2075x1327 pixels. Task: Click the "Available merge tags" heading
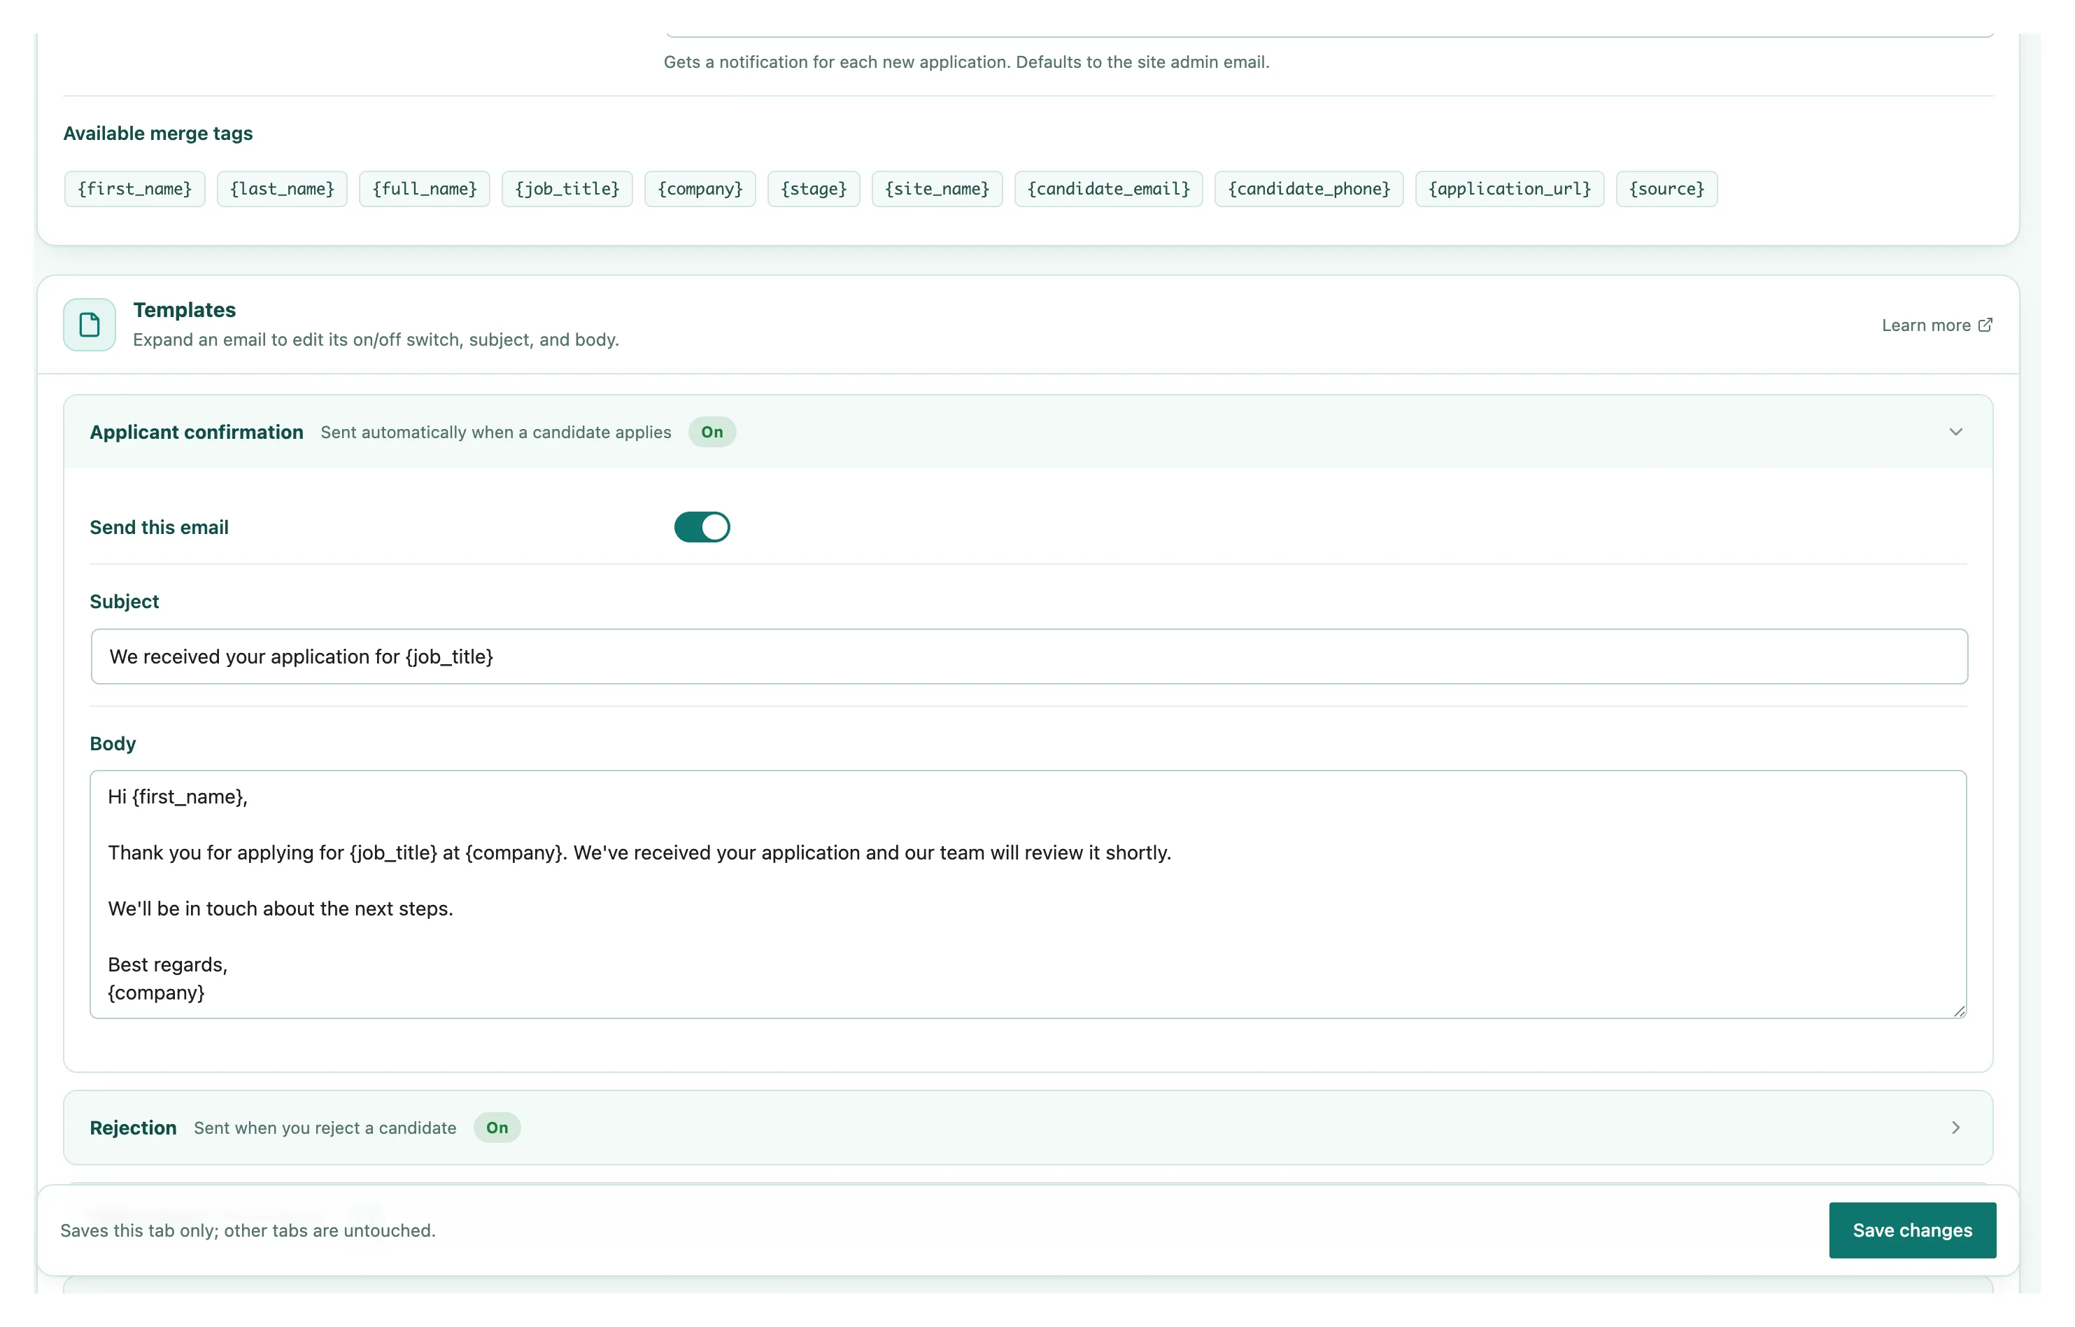point(157,134)
